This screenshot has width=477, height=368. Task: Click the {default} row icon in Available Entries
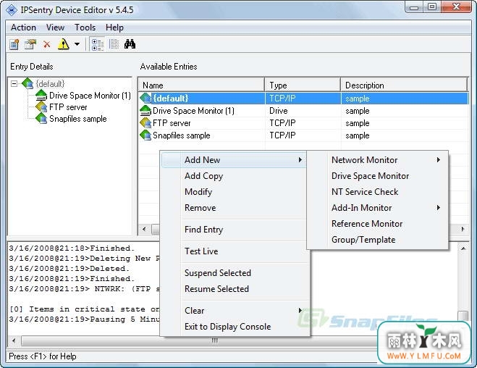click(x=145, y=99)
